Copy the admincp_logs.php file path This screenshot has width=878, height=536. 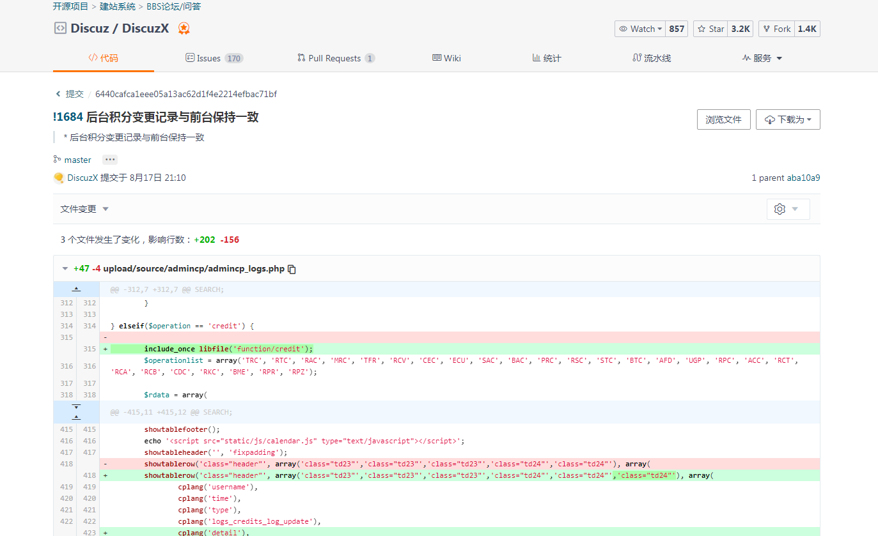292,269
